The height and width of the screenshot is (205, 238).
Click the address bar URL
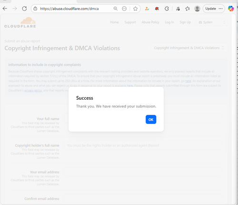point(69,9)
